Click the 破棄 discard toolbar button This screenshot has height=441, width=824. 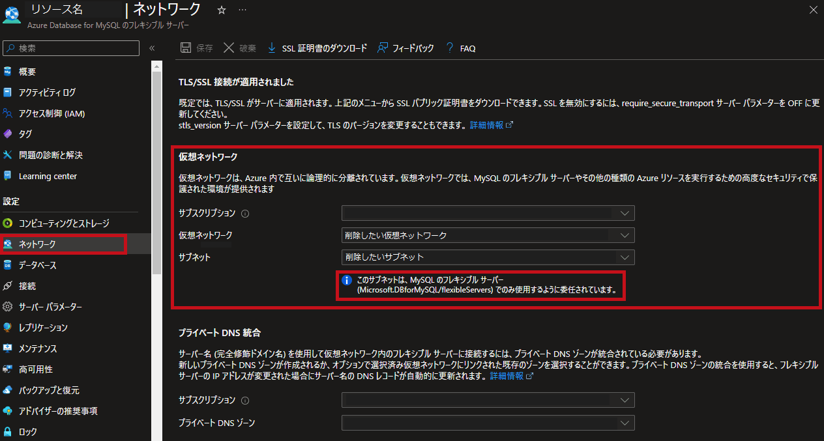(239, 48)
